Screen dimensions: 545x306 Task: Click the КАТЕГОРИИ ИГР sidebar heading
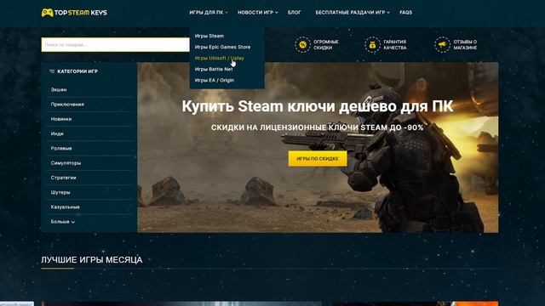pyautogui.click(x=77, y=71)
